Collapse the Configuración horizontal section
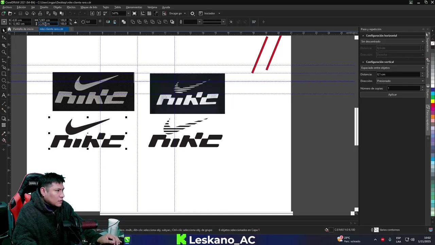The width and height of the screenshot is (435, 245). click(363, 35)
